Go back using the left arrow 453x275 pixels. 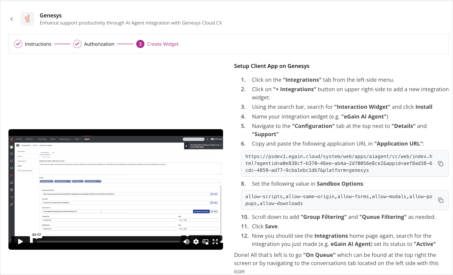pyautogui.click(x=12, y=19)
